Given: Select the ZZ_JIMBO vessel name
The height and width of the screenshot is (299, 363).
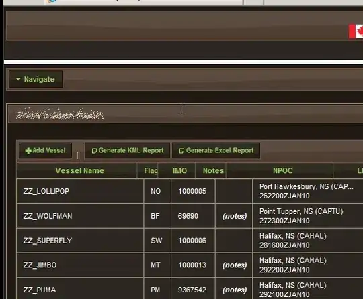Looking at the screenshot, I should (40, 265).
